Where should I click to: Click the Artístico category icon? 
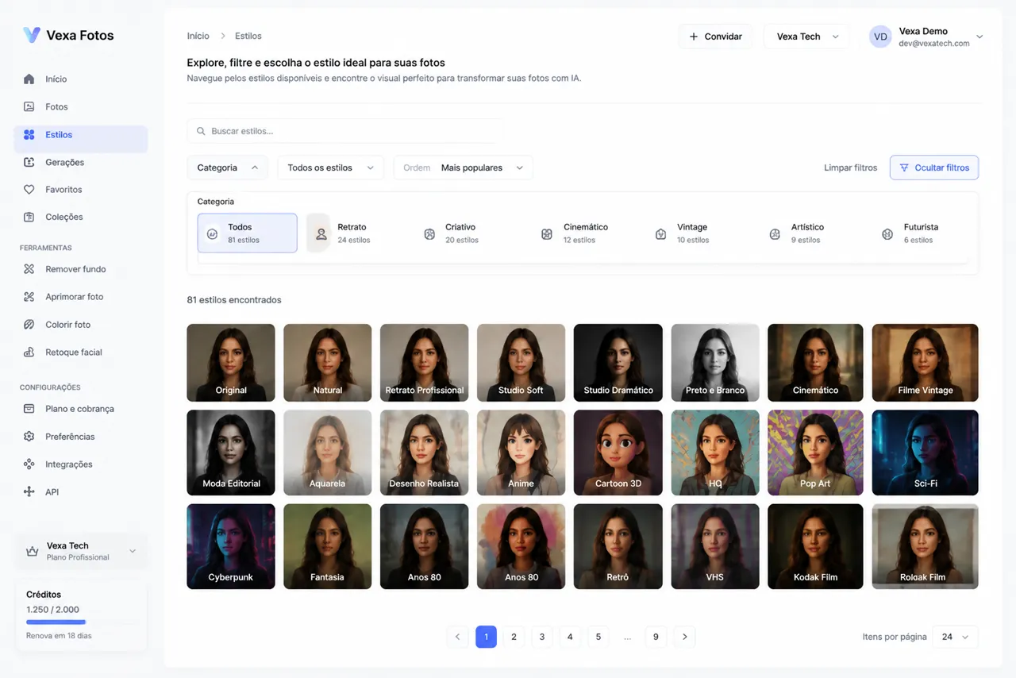(x=775, y=234)
